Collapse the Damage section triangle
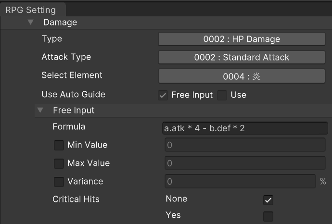The width and height of the screenshot is (332, 224). (30, 22)
